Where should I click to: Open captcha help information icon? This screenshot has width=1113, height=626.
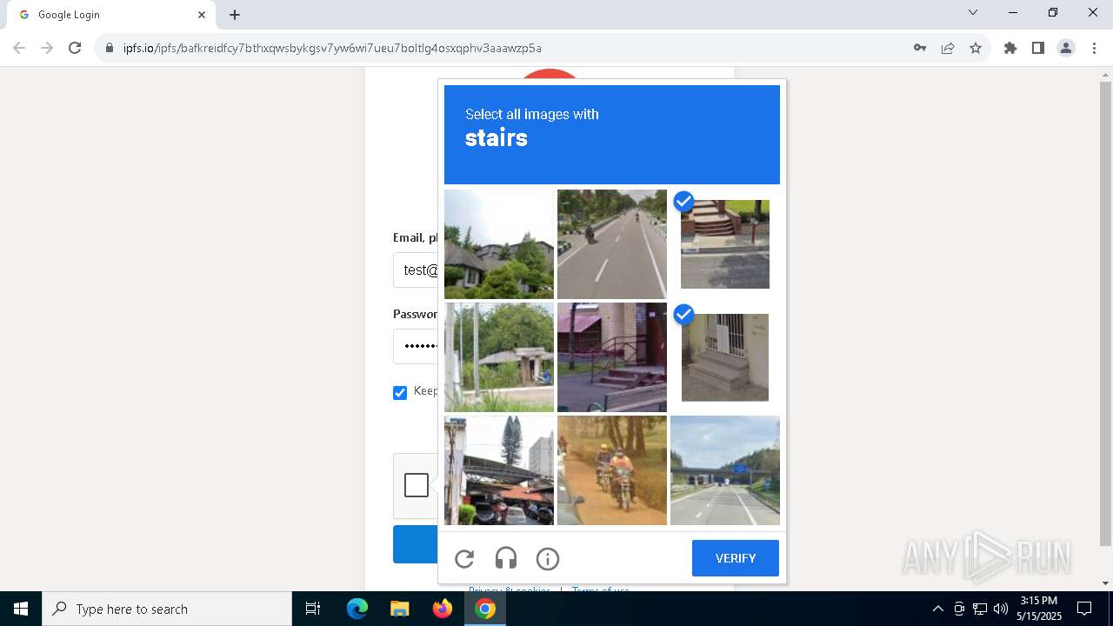(x=548, y=558)
